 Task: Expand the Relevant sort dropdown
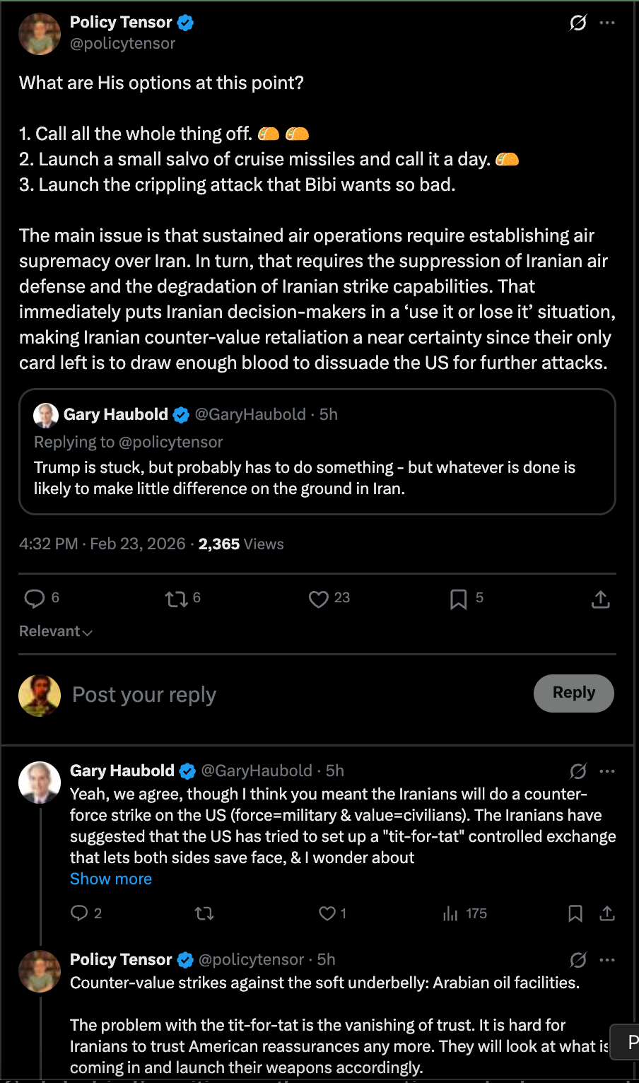[56, 631]
